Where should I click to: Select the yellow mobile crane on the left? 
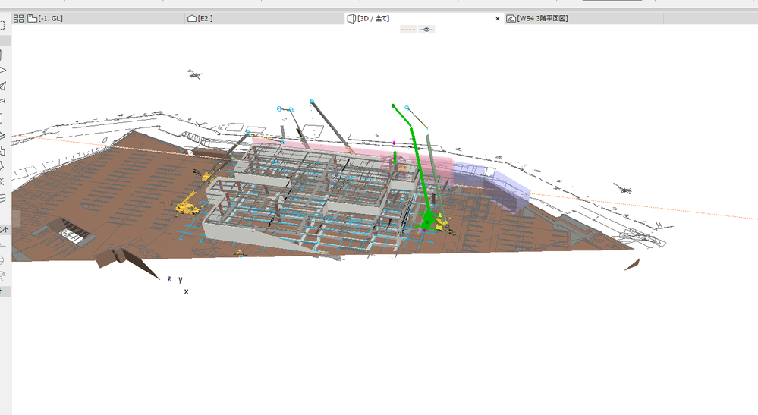(x=187, y=208)
